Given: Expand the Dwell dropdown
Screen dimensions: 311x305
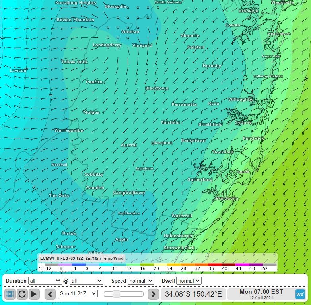Looking at the screenshot, I should click(189, 281).
